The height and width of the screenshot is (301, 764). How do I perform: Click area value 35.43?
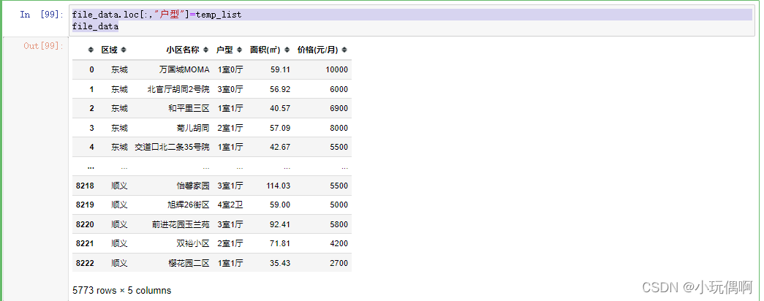click(x=280, y=263)
